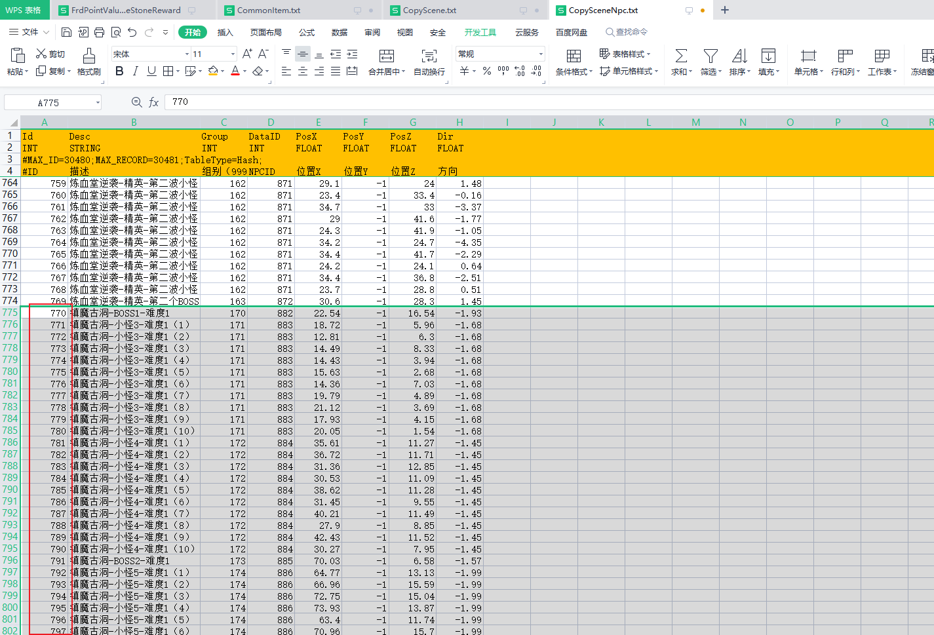Click the Save icon in quick access toolbar
The image size is (934, 635).
point(66,32)
